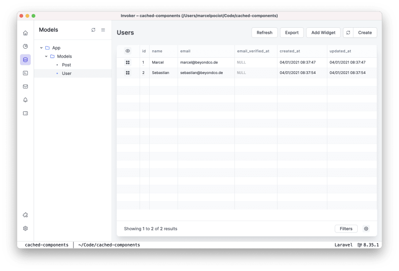Open the notifications bell icon
Viewport: 399px width, 271px height.
click(25, 100)
